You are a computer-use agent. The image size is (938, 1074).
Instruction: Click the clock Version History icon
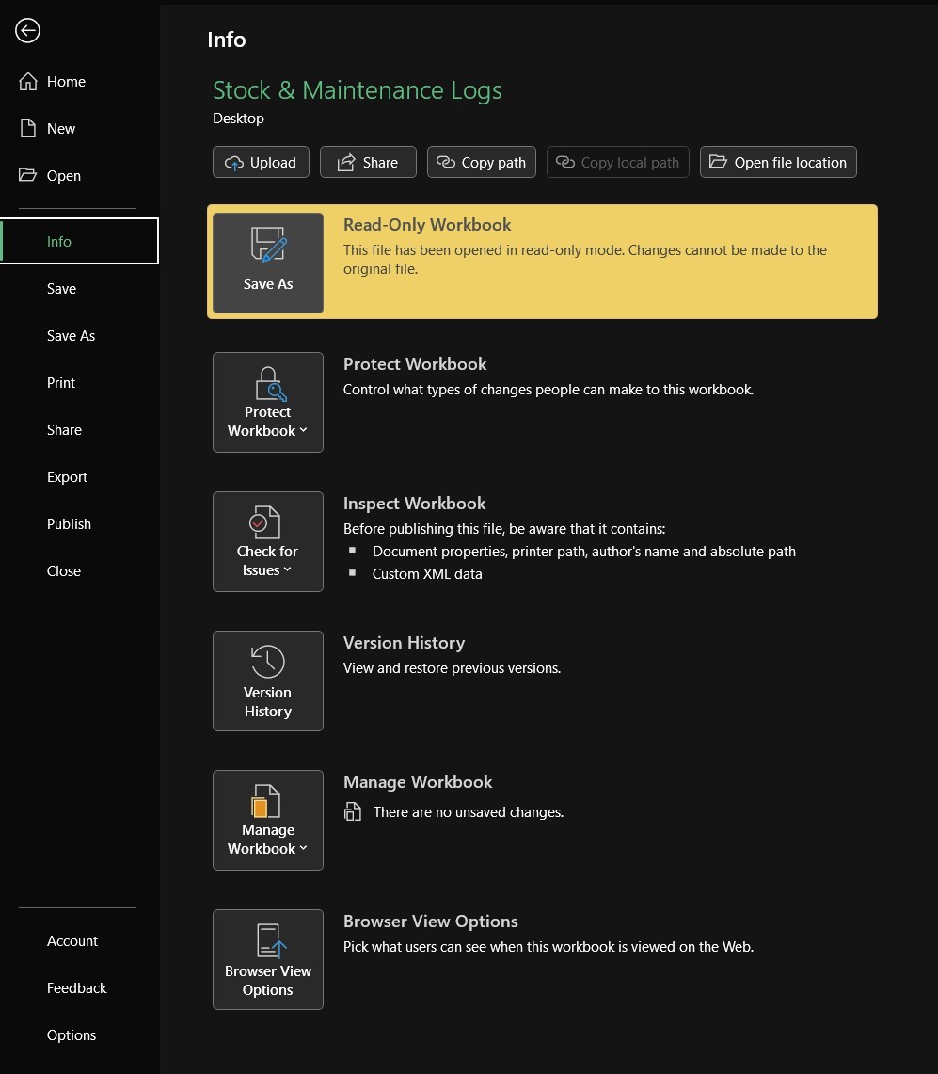(268, 662)
